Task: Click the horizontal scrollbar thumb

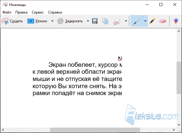Action: (95, 130)
